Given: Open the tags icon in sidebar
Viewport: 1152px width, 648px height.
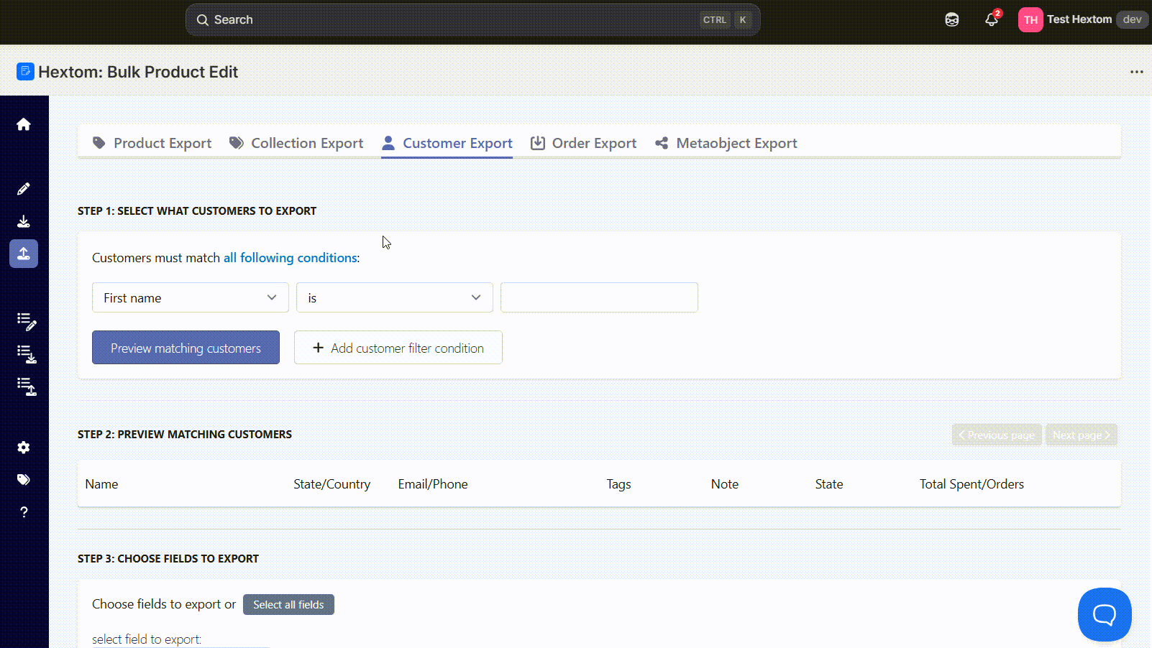Looking at the screenshot, I should [x=24, y=480].
